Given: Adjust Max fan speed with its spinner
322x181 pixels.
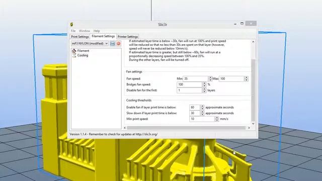Looking at the screenshot, I should tap(246, 78).
